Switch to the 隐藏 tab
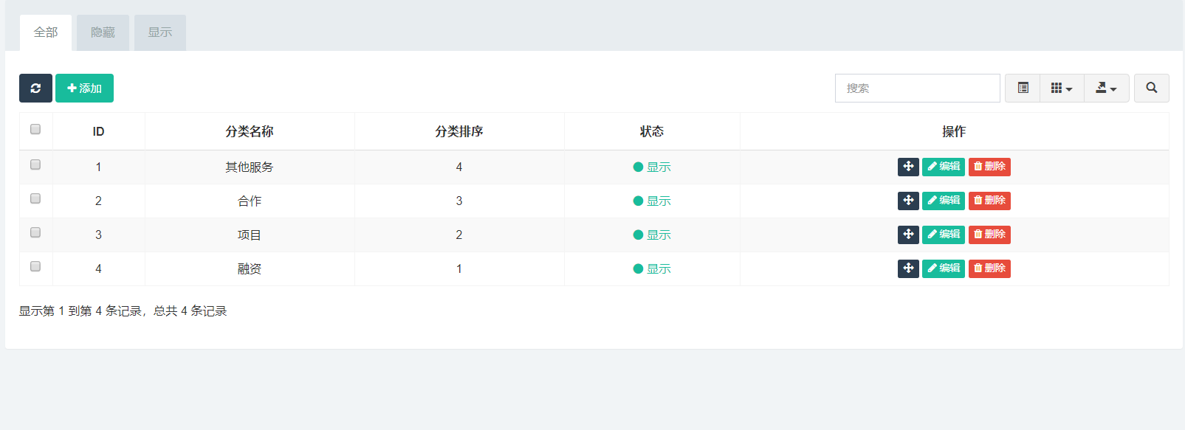This screenshot has height=430, width=1185. click(x=103, y=32)
